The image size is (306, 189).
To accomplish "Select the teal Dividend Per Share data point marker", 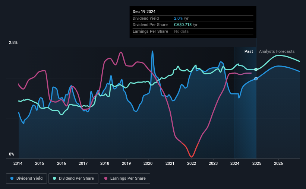I will pyautogui.click(x=256, y=70).
